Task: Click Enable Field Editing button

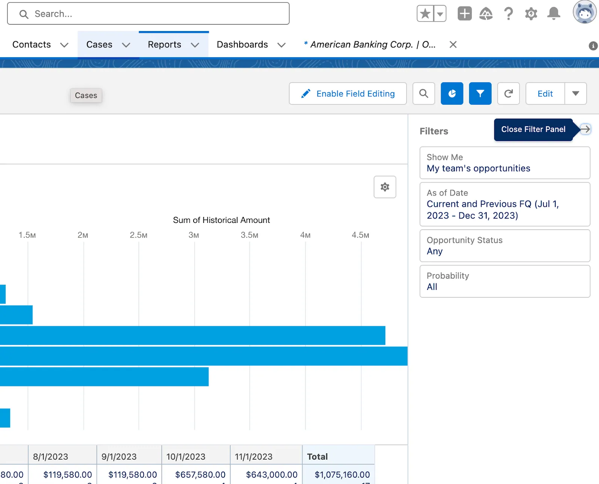Action: pos(348,94)
